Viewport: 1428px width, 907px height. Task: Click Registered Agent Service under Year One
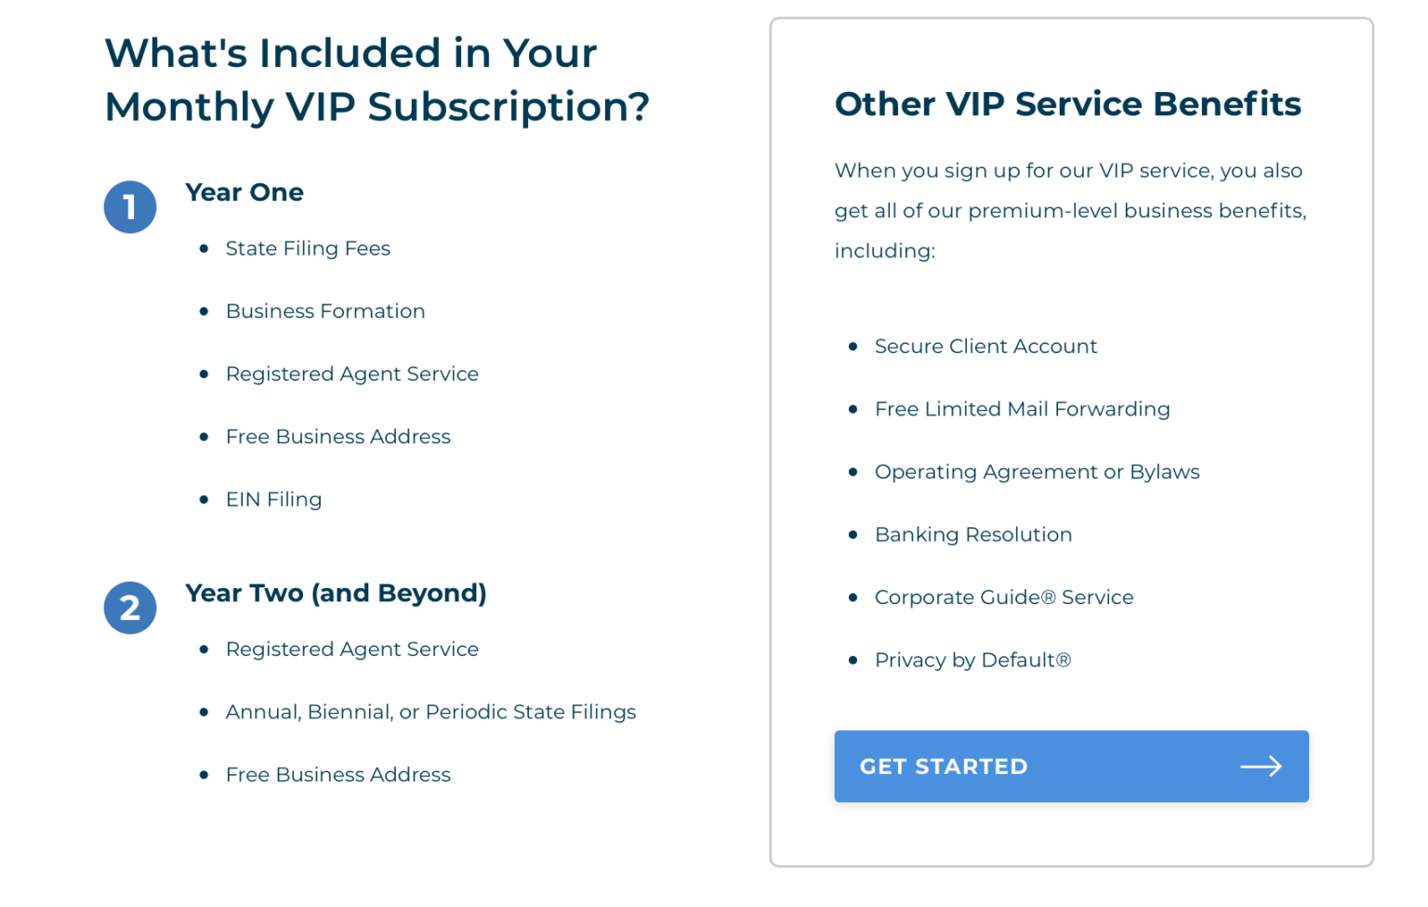coord(352,374)
